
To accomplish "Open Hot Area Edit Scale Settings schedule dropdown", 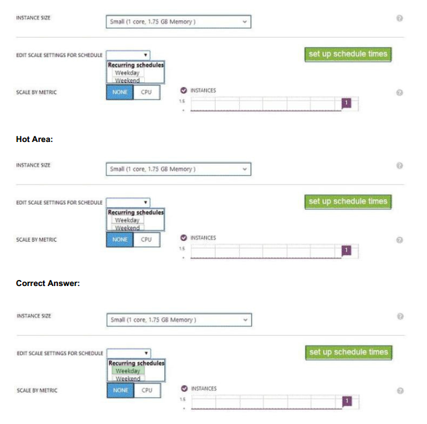I will (128, 203).
